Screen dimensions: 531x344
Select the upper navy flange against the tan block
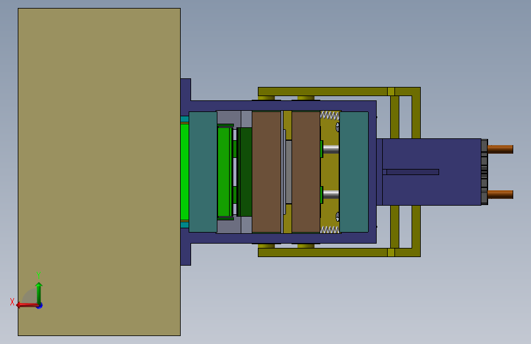pyautogui.click(x=186, y=97)
